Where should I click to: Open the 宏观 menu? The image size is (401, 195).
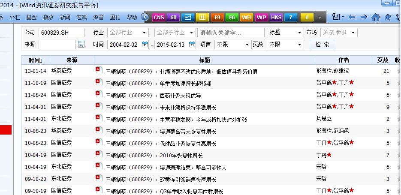coord(81,17)
